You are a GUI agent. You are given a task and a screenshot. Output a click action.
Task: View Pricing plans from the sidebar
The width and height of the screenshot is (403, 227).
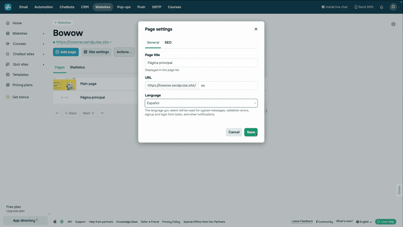pyautogui.click(x=22, y=85)
